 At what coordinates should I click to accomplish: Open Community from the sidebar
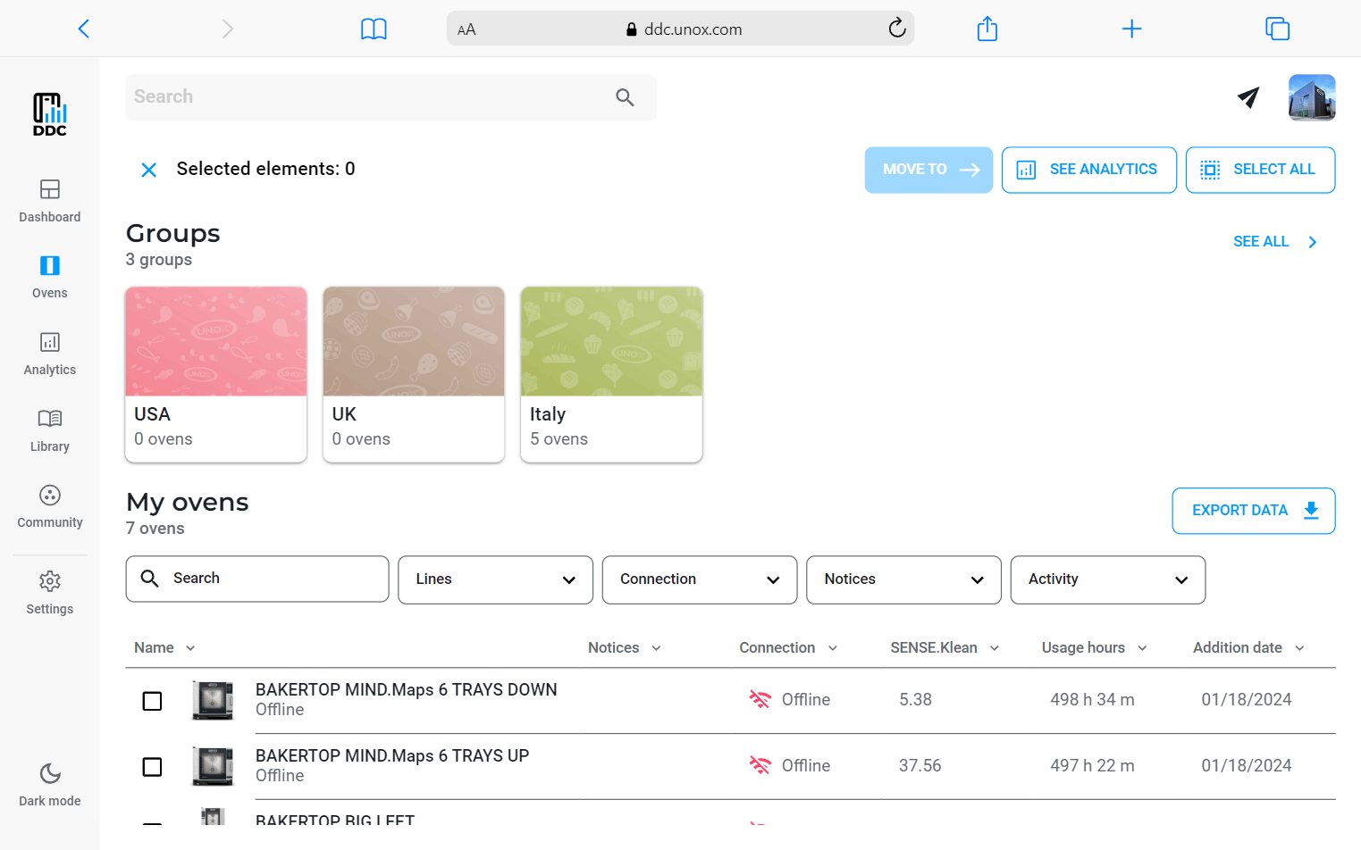[x=50, y=506]
